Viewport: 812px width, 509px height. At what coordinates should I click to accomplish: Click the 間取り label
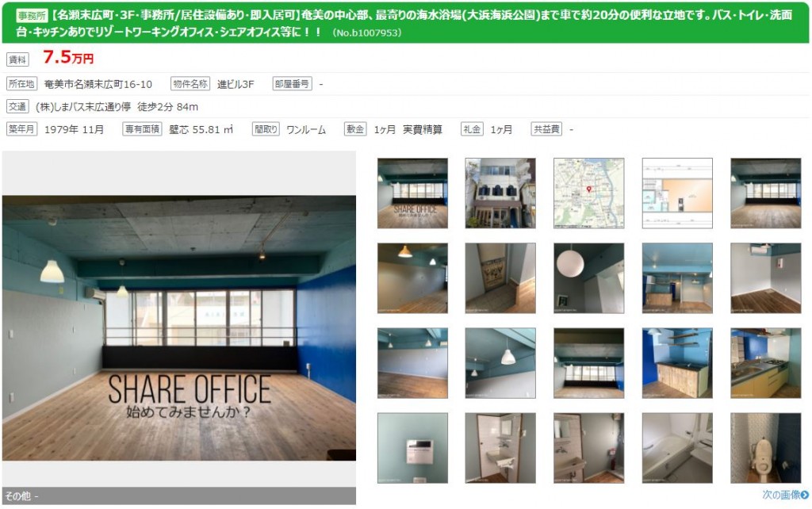pyautogui.click(x=266, y=129)
